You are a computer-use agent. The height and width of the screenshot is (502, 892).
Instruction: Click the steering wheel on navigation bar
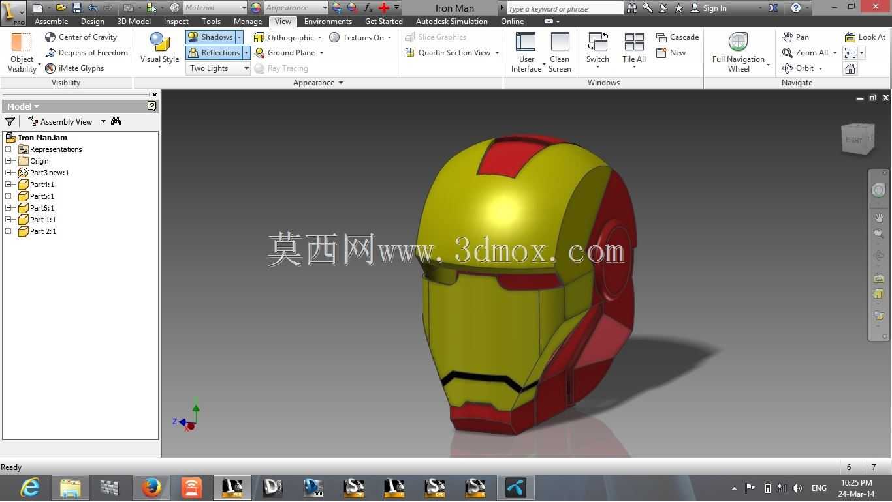pyautogui.click(x=879, y=190)
